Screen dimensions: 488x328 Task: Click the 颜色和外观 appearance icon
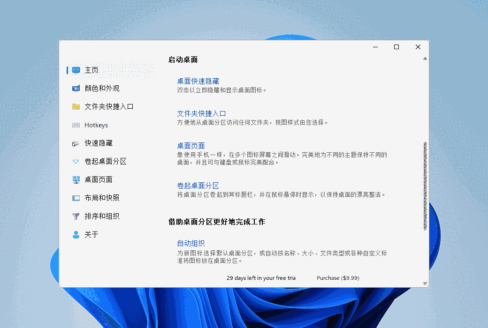[76, 89]
